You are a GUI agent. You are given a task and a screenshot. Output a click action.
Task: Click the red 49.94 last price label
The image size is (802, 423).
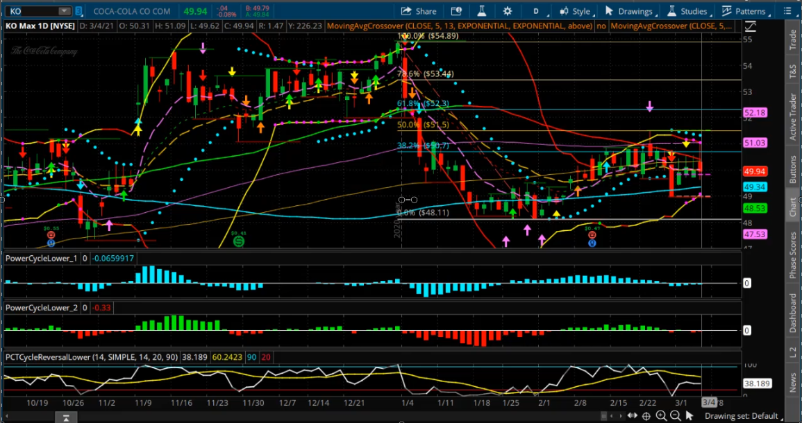click(755, 172)
